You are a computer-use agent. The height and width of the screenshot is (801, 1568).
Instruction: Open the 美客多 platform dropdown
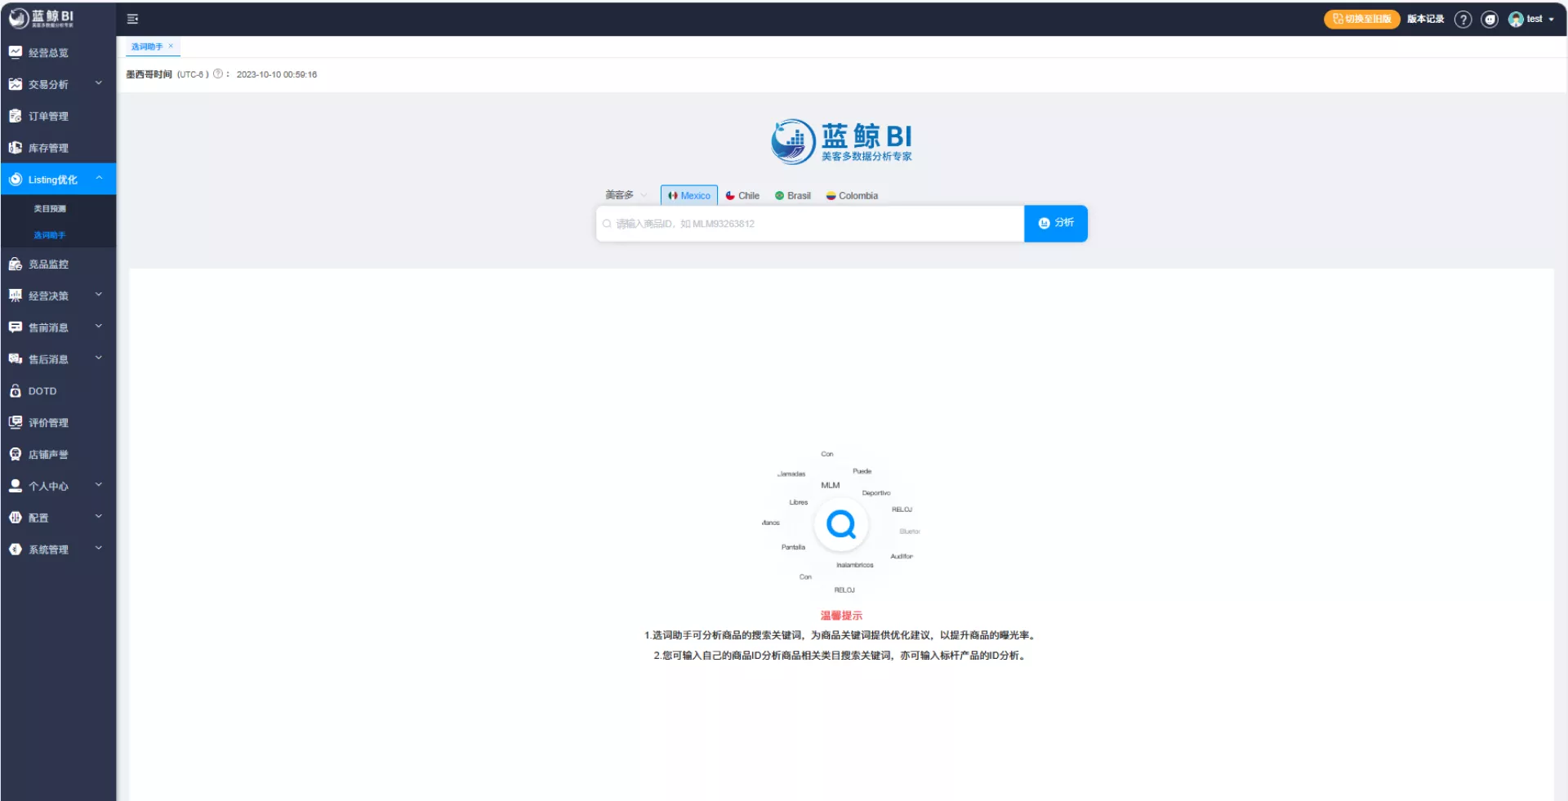(626, 195)
